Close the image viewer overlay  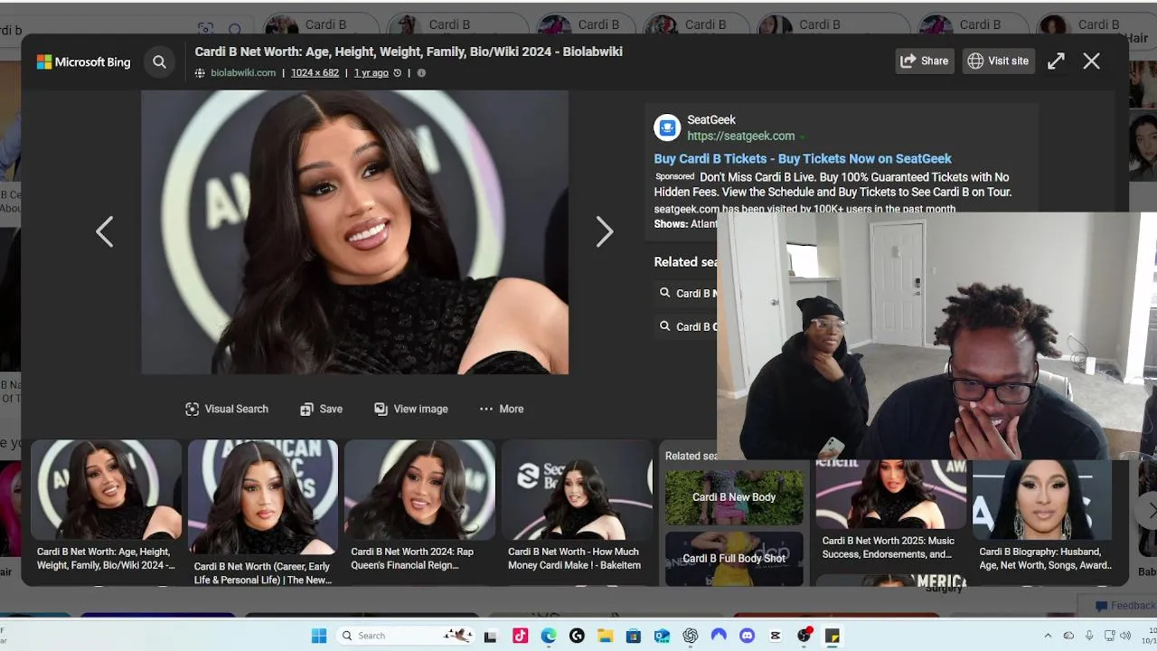pos(1092,61)
